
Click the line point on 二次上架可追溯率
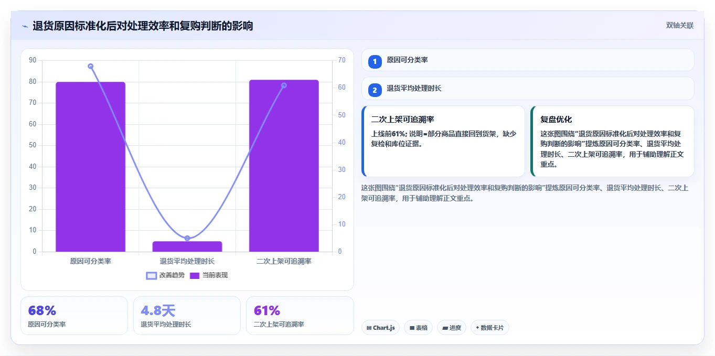(284, 85)
